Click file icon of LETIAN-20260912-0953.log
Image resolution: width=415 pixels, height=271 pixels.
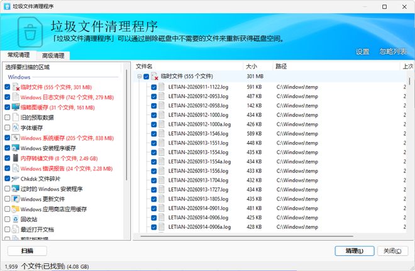tap(162, 96)
